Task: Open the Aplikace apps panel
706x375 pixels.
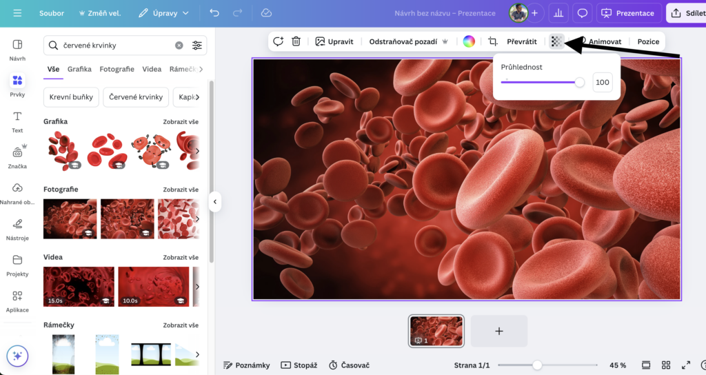Action: pyautogui.click(x=17, y=302)
